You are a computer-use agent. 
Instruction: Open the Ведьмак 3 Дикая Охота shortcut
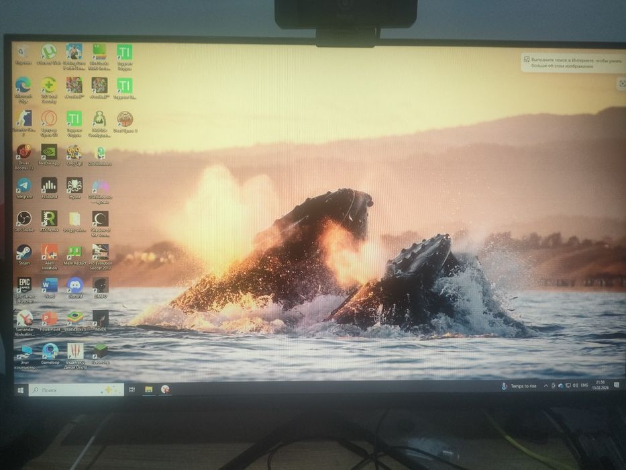pos(75,356)
